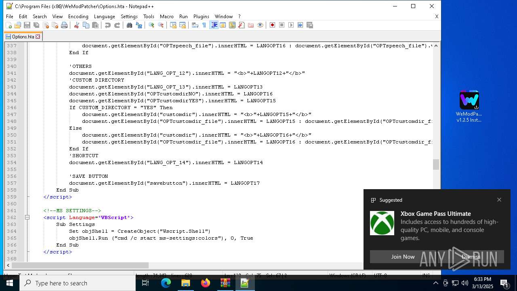Screen dimensions: 517x291
Task: Open the Encoding menu
Action: [78, 17]
